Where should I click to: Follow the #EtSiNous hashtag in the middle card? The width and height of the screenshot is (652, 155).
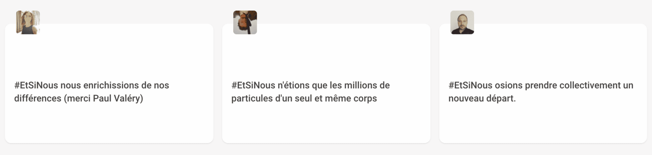[253, 85]
